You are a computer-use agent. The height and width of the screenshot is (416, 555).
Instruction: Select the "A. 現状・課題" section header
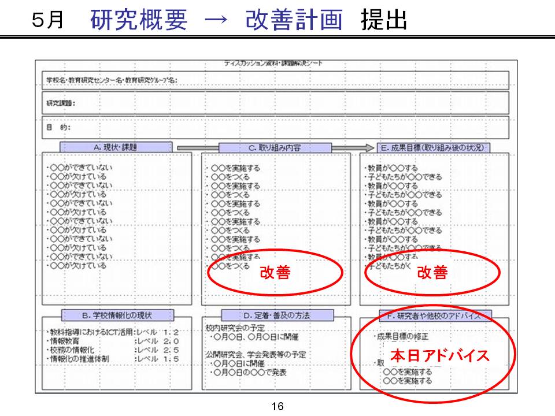click(x=116, y=147)
